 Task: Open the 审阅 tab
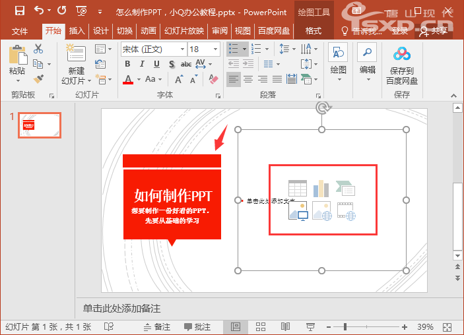[220, 30]
